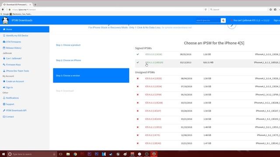Click the 920.31 MB size cell
The height and width of the screenshot is (157, 280).
(208, 63)
